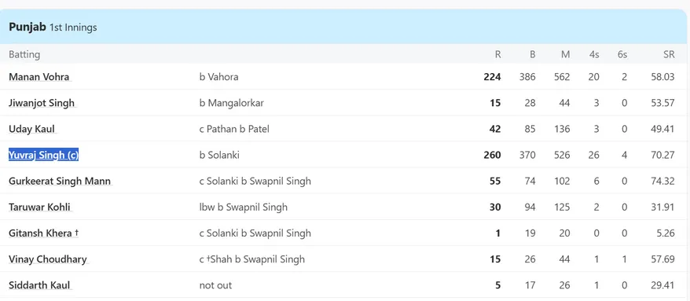This screenshot has width=690, height=301.
Task: Select Siddarth Kaul player link
Action: coord(39,285)
